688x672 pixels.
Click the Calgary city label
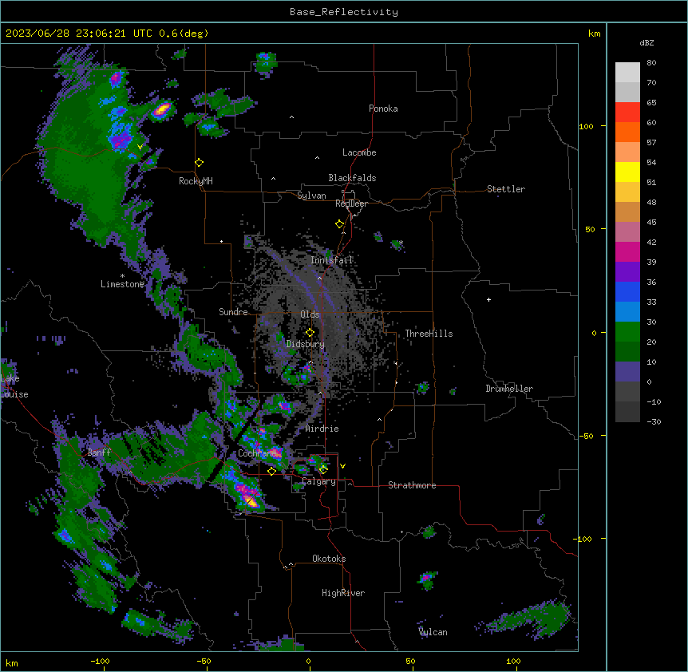(318, 481)
